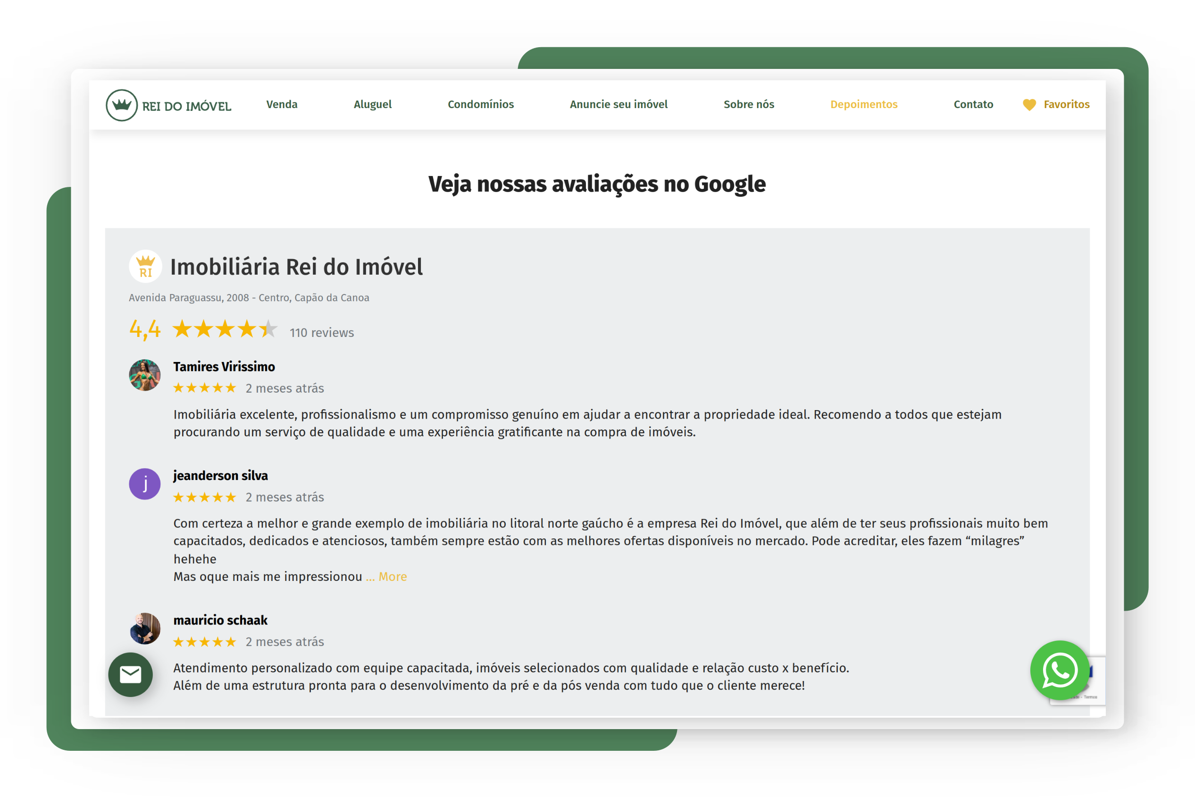Navigate to Sobre nós

749,104
